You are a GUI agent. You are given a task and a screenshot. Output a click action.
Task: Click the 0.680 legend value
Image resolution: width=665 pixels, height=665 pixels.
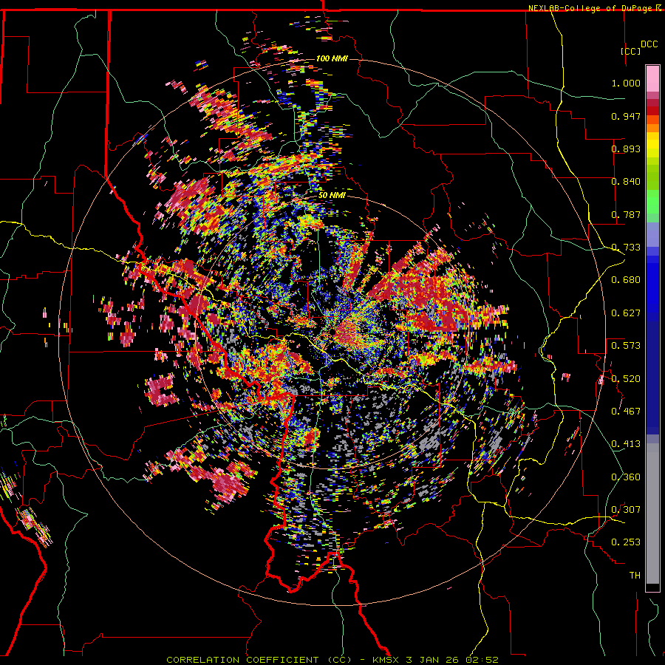(626, 280)
